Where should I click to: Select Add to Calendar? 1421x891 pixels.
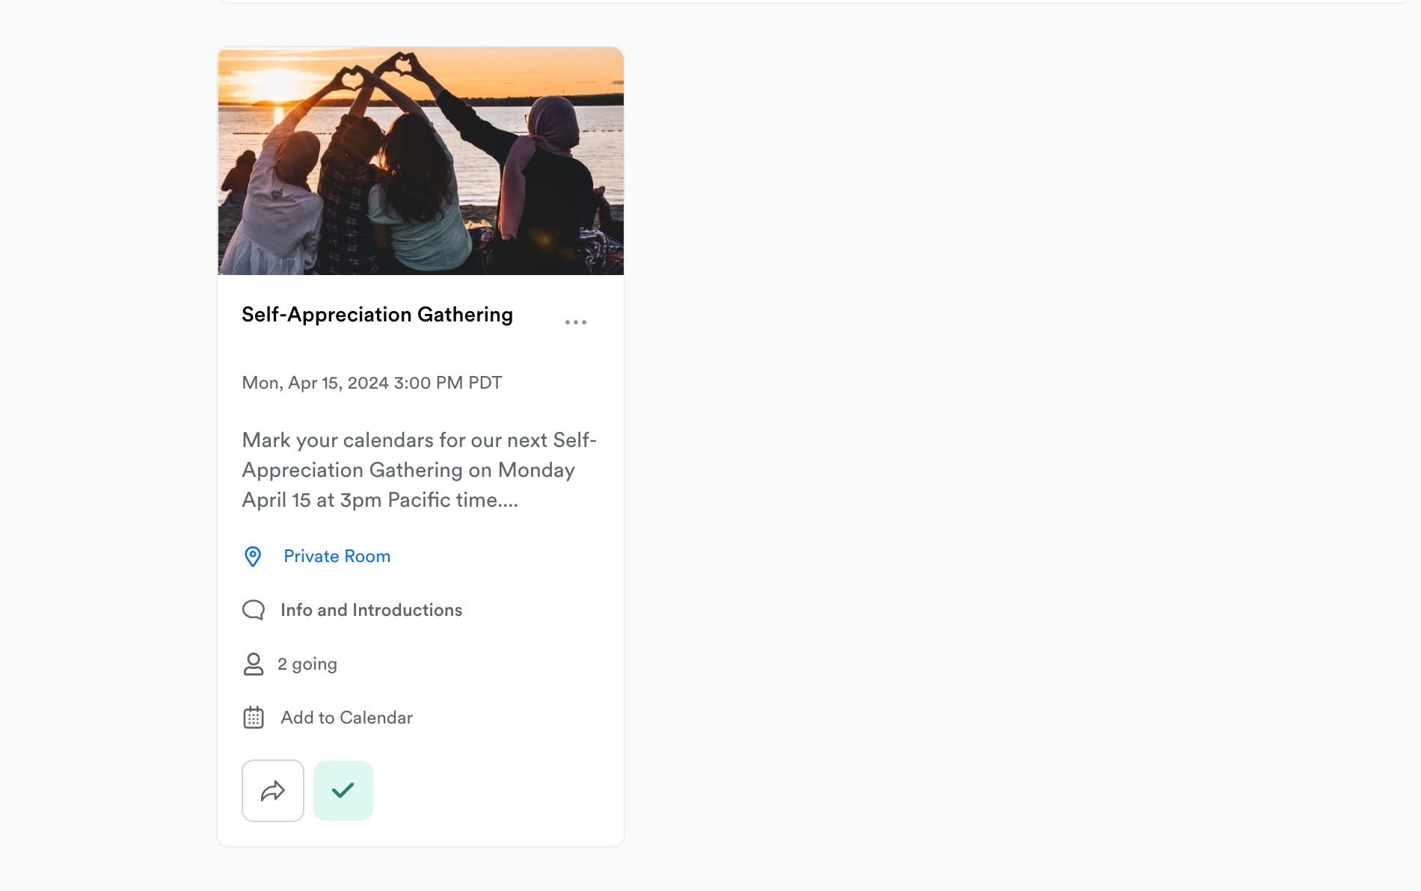346,718
